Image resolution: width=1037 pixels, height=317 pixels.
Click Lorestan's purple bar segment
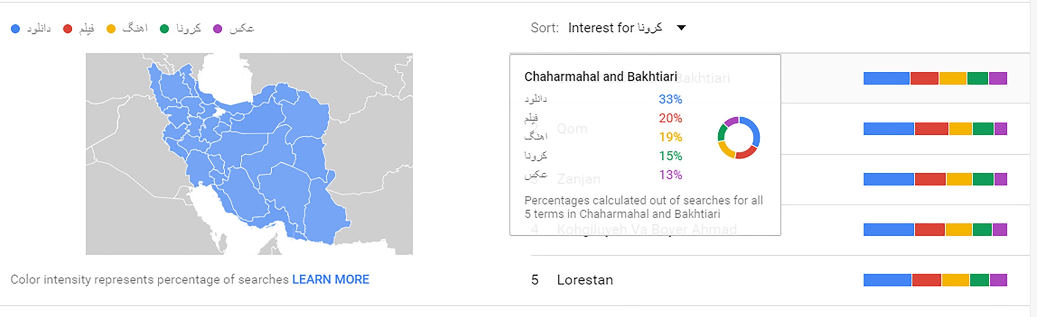pos(999,280)
